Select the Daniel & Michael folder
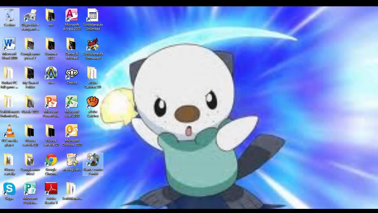This screenshot has height=213, width=378. click(x=72, y=49)
